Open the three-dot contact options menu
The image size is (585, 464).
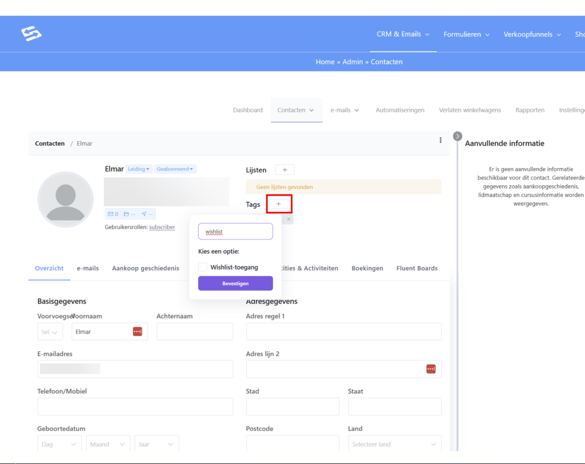(440, 141)
